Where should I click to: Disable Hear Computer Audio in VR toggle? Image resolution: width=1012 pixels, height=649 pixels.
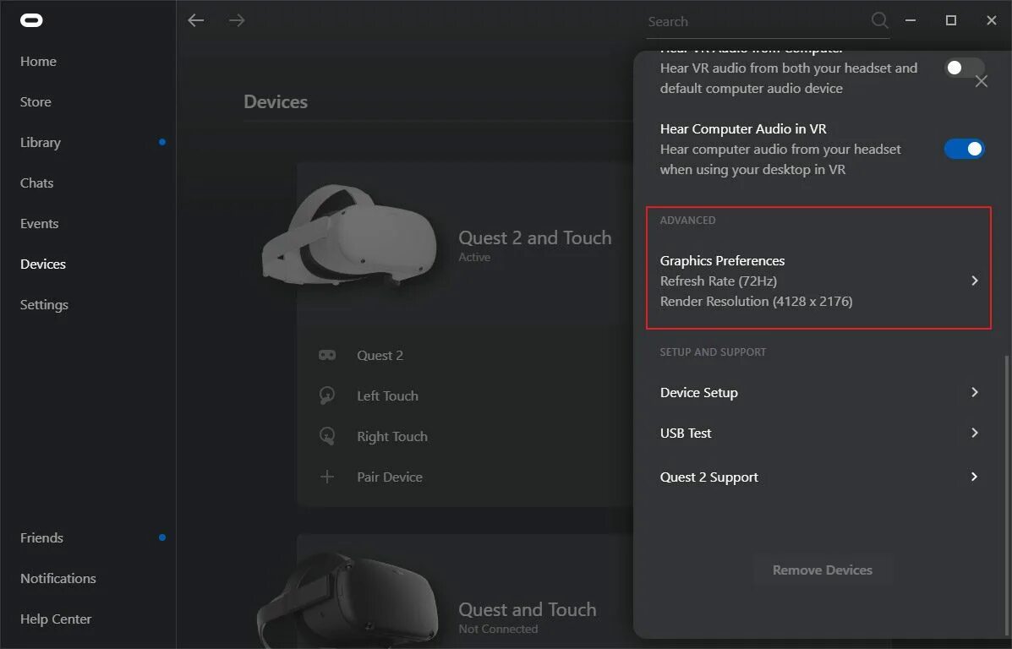(964, 149)
